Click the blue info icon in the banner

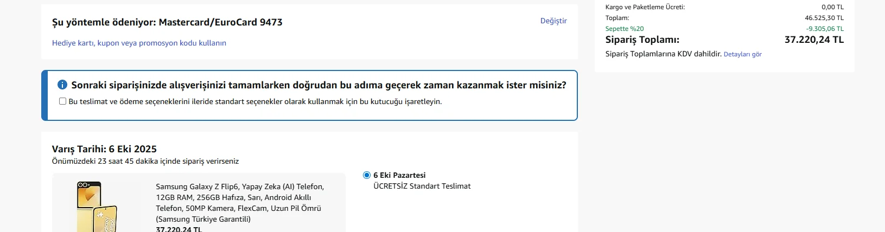[62, 85]
